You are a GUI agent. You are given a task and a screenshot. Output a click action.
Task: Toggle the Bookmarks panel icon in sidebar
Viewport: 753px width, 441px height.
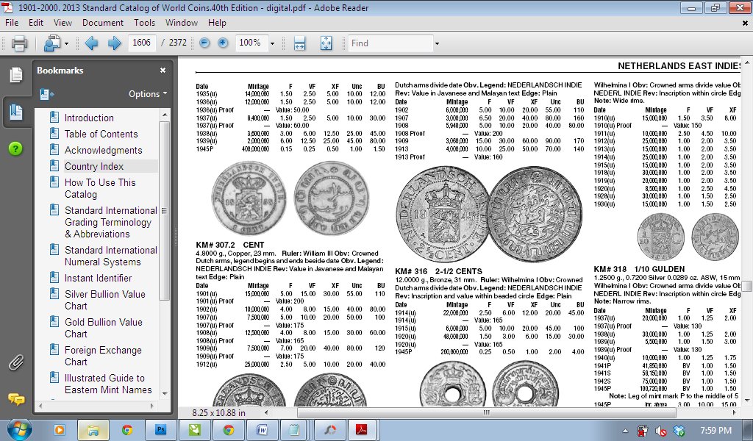pos(16,112)
